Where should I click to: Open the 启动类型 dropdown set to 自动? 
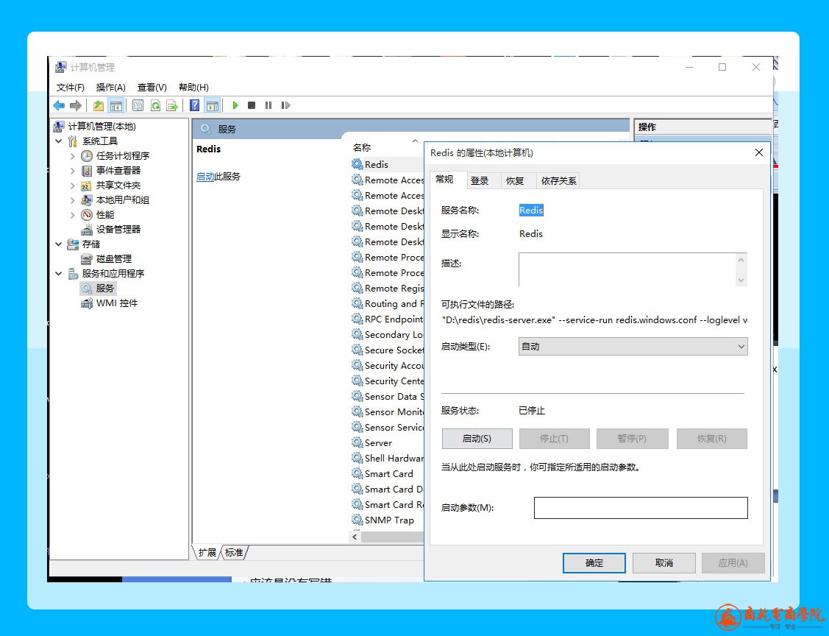coord(633,347)
